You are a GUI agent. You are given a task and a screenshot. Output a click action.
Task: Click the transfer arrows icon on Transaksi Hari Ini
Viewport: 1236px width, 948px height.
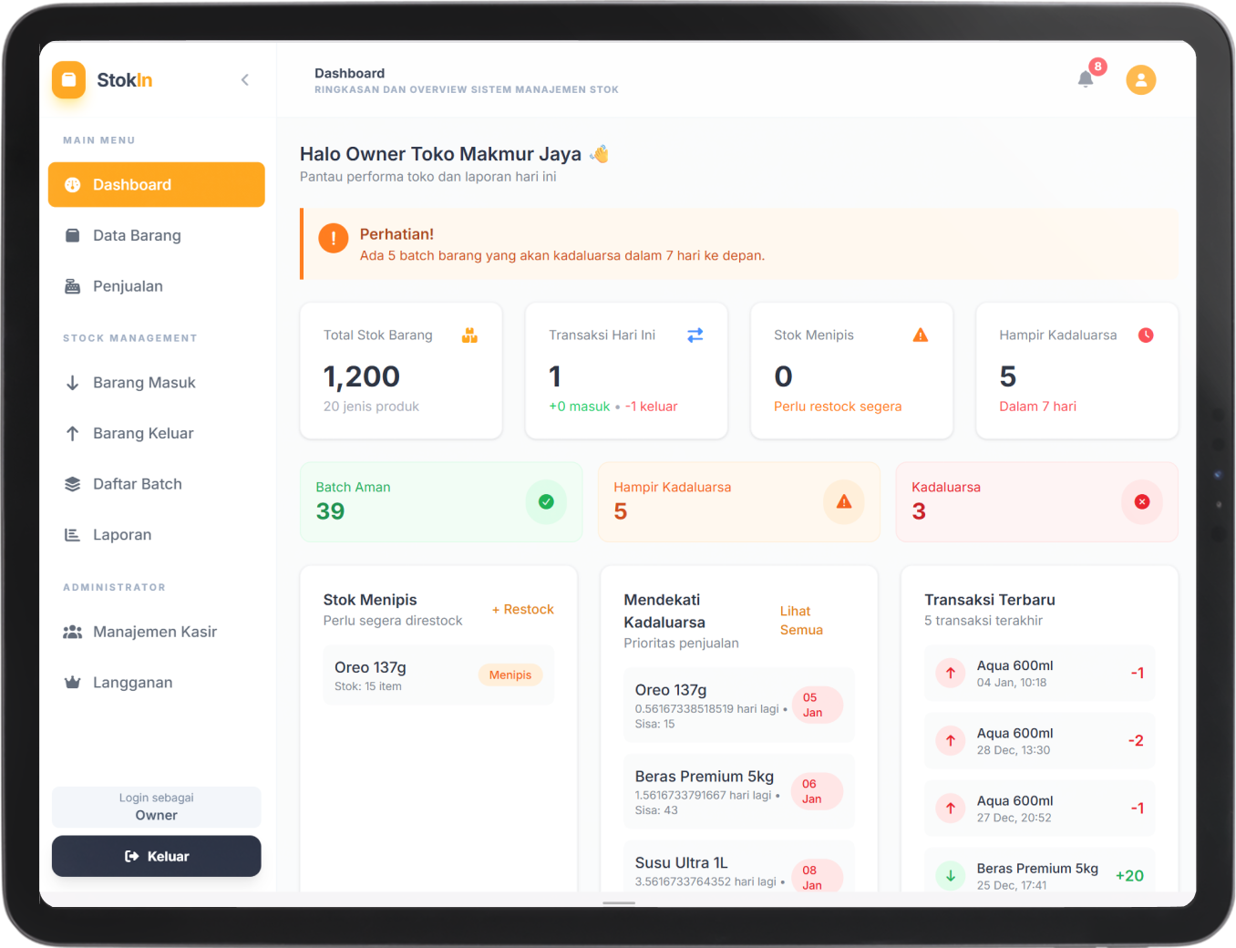click(695, 335)
